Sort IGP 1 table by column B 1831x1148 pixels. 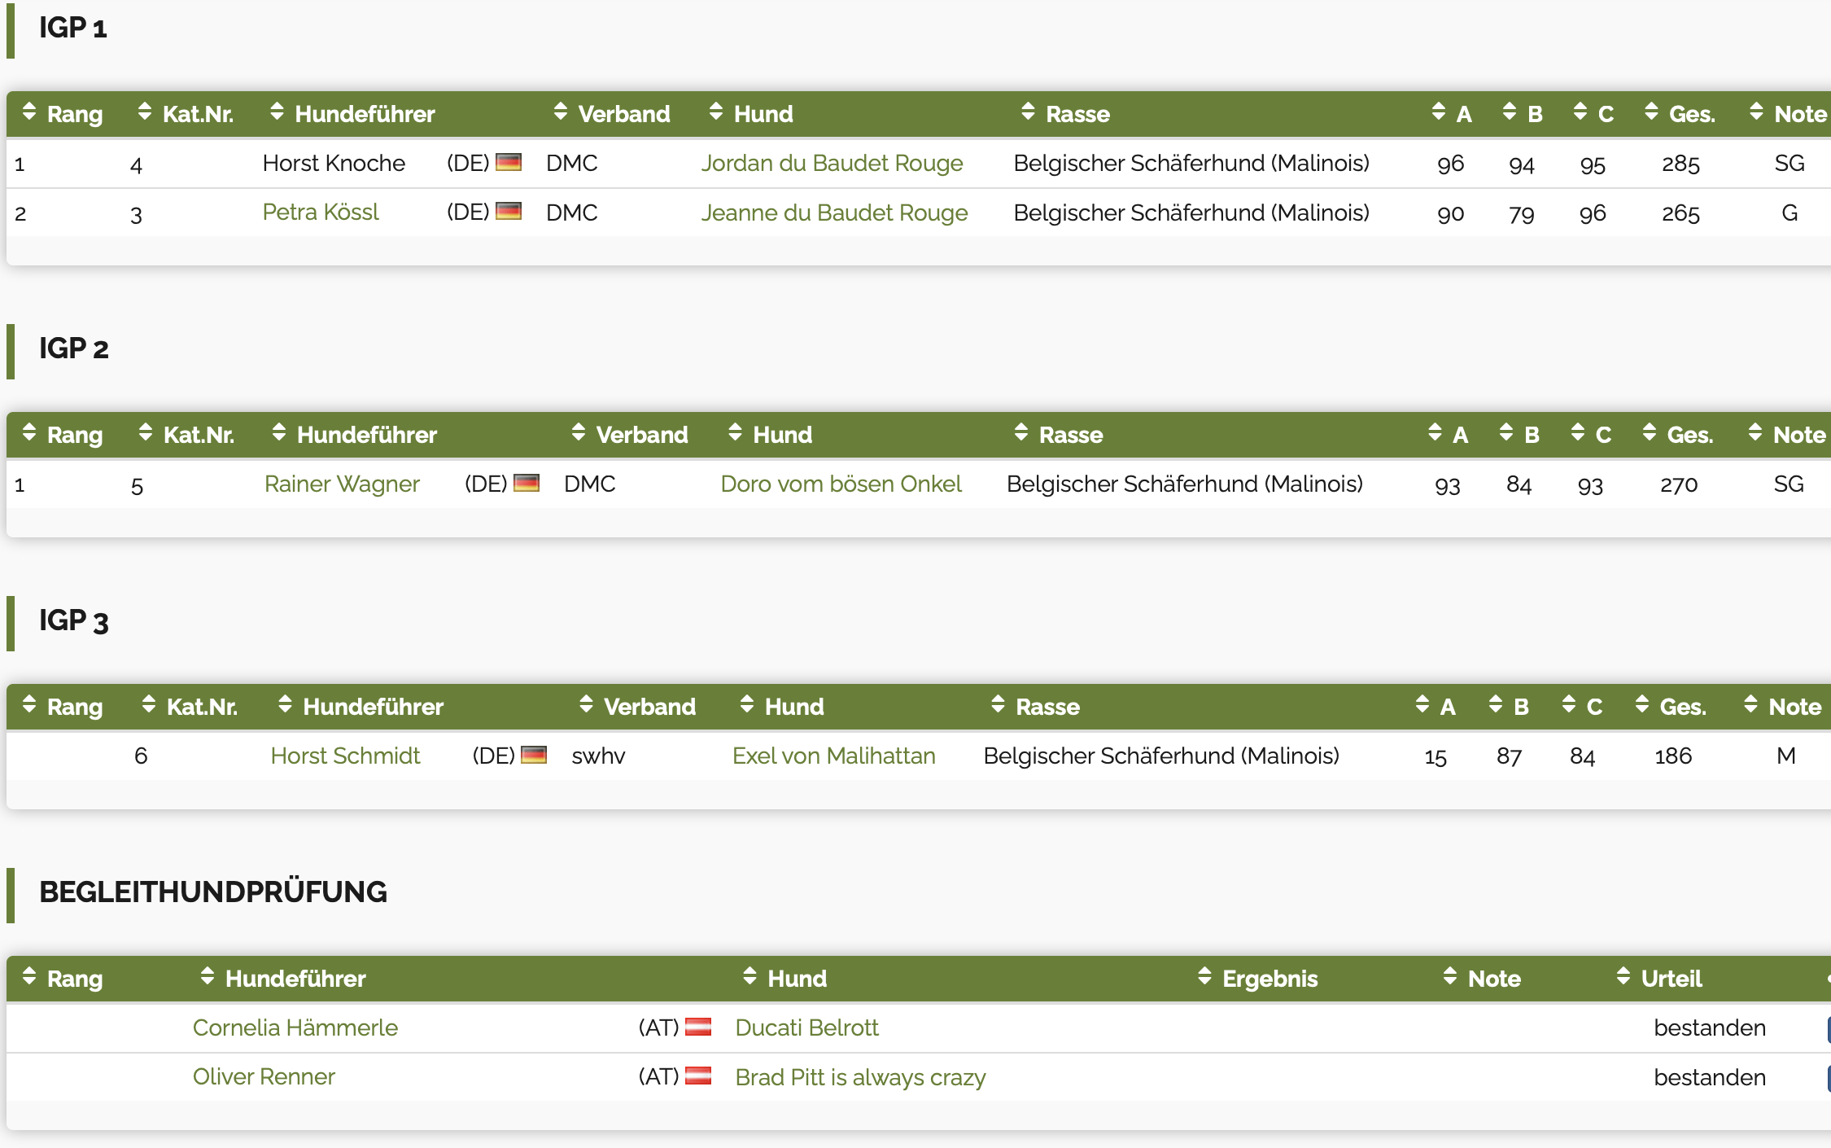pyautogui.click(x=1523, y=114)
